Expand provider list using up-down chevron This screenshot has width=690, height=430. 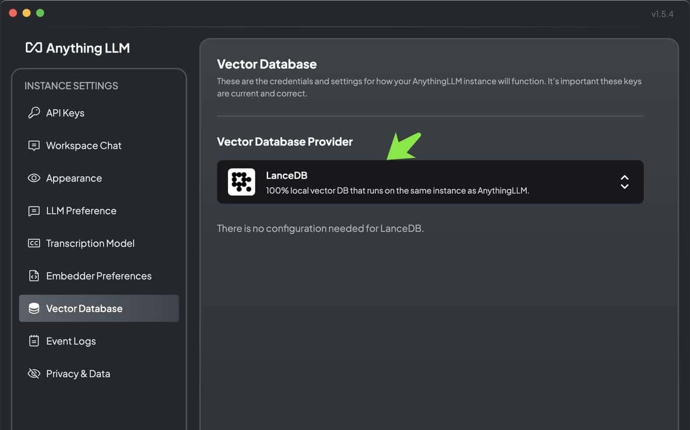pos(624,182)
